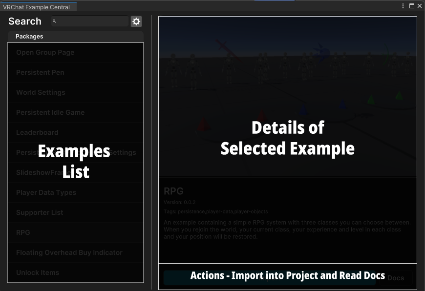Screen dimensions: 425x291
Task: Select Open Group Page in list
Action: 76,53
